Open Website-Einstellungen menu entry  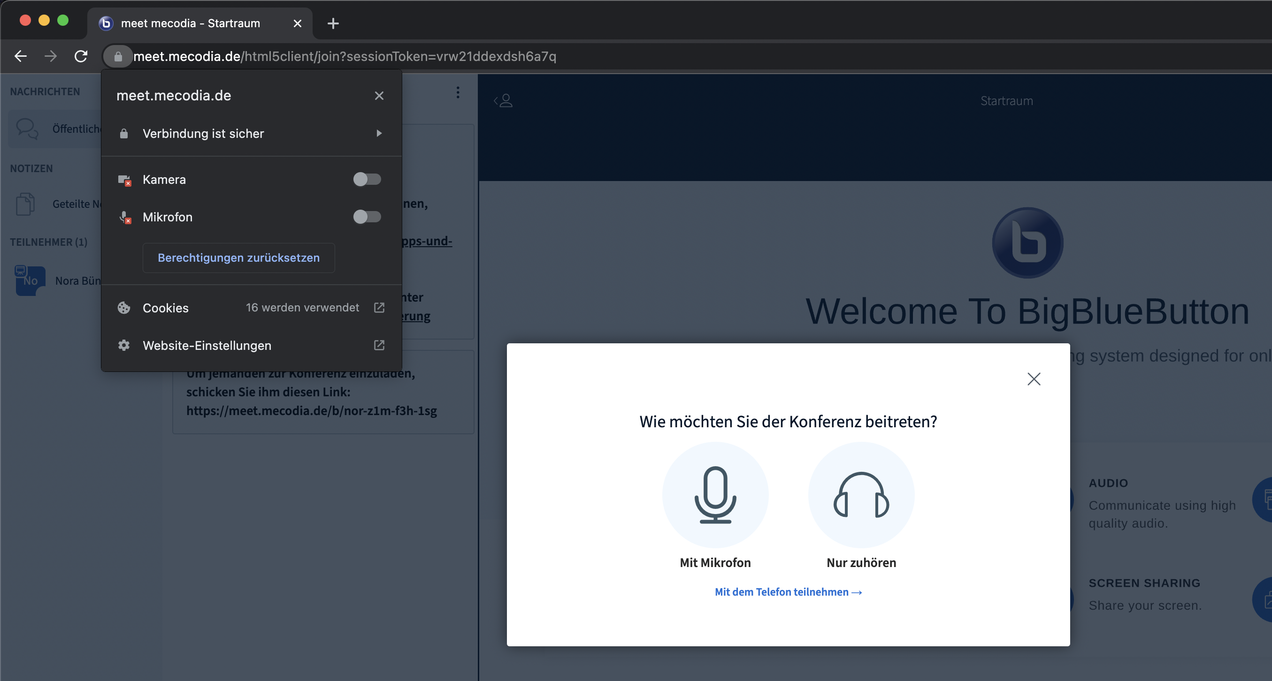click(207, 346)
